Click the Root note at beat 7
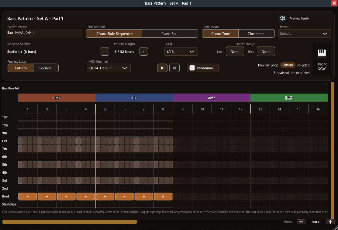 tap(144, 197)
